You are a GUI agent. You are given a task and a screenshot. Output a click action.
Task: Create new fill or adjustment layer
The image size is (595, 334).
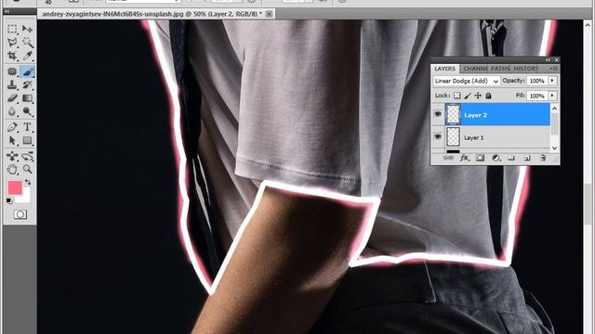pyautogui.click(x=496, y=158)
